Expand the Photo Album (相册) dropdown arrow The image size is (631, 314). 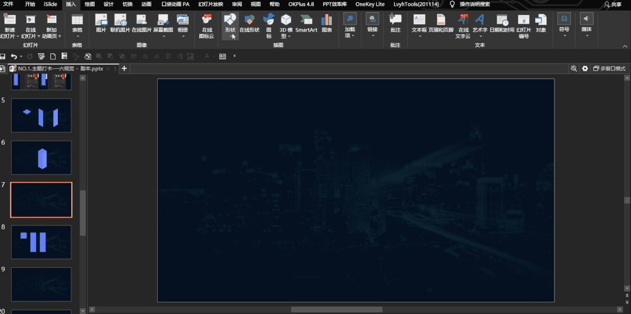coord(183,36)
